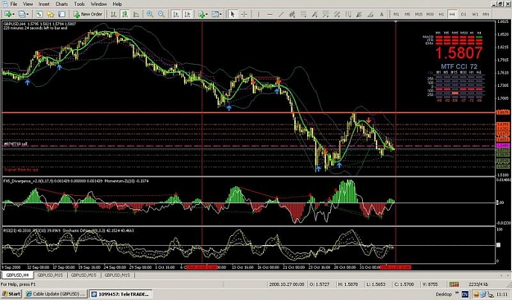
Task: Select the trendline drawing tool
Action: [x=281, y=14]
